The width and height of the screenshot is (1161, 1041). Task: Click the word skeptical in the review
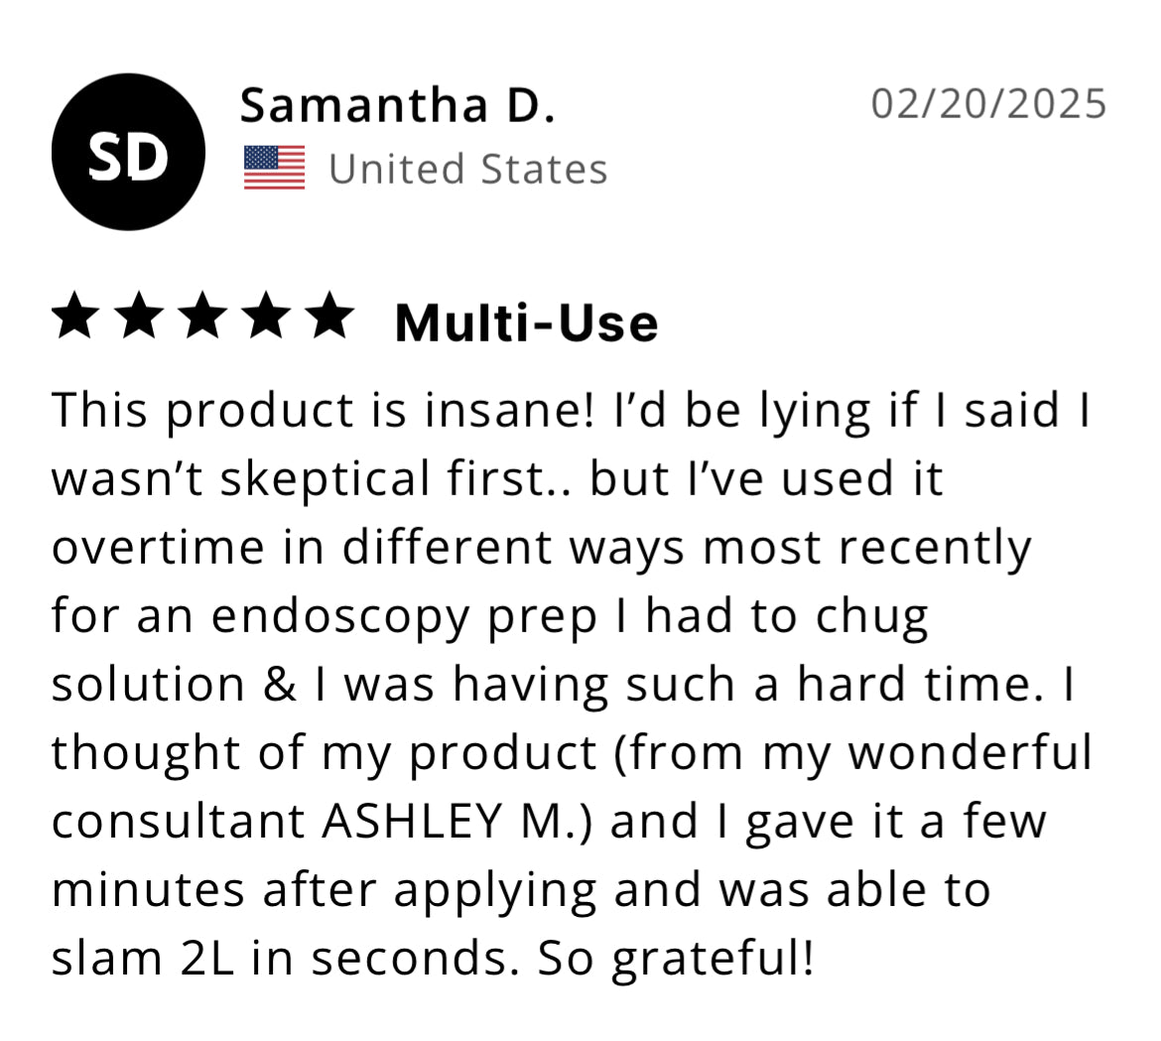click(x=324, y=480)
